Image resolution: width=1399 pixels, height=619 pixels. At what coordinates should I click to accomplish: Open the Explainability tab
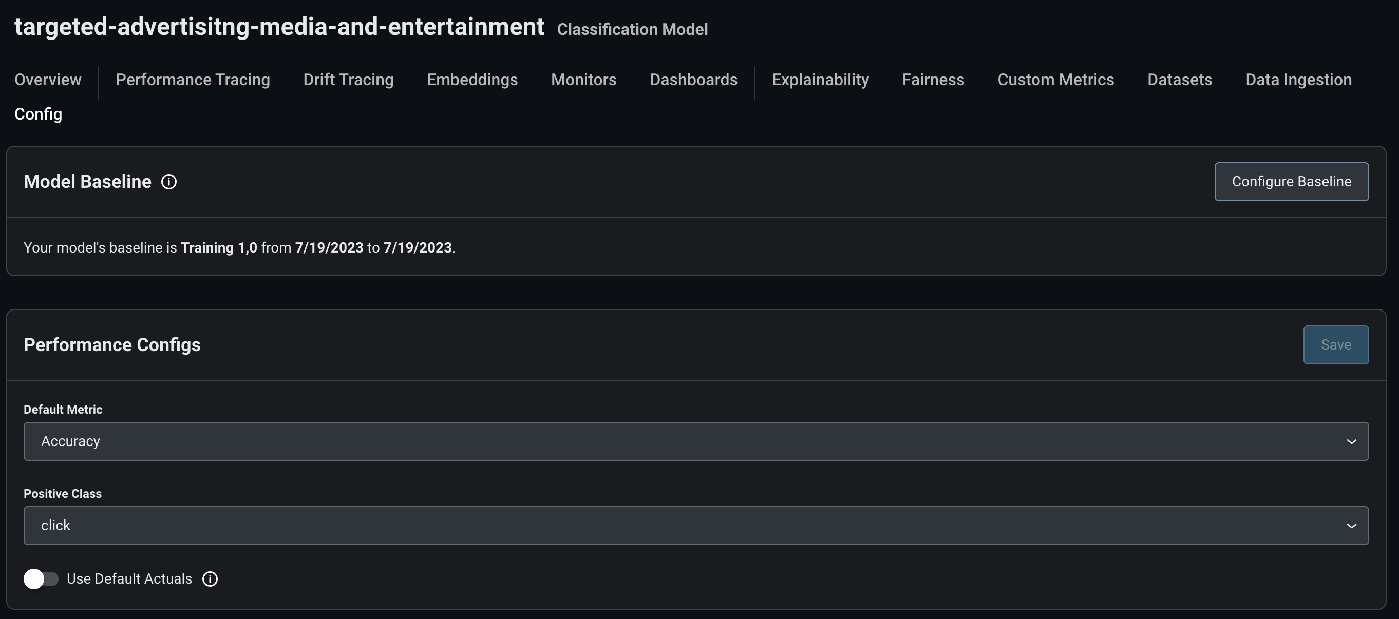[820, 80]
